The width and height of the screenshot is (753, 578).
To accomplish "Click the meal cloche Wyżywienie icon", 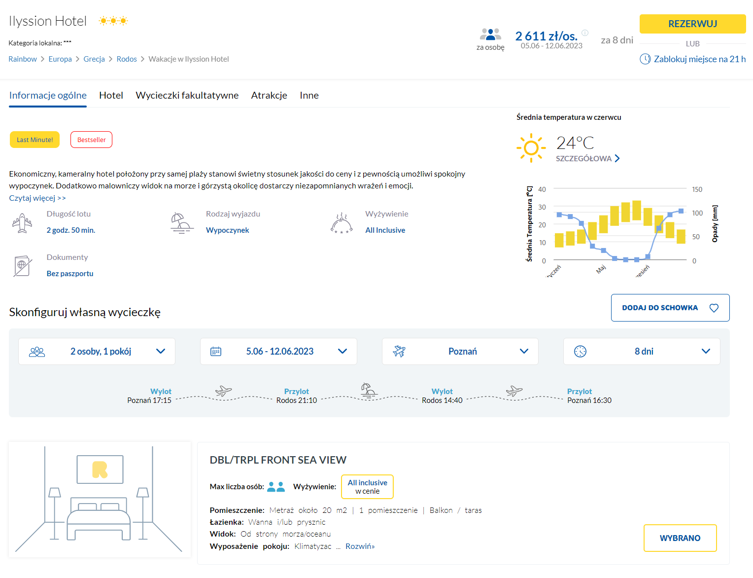I will (342, 223).
